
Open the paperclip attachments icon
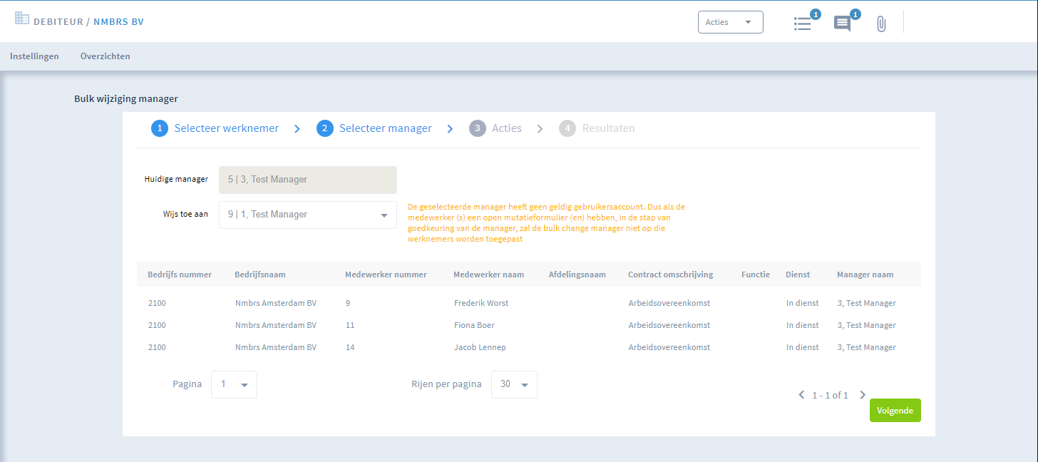[x=881, y=24]
